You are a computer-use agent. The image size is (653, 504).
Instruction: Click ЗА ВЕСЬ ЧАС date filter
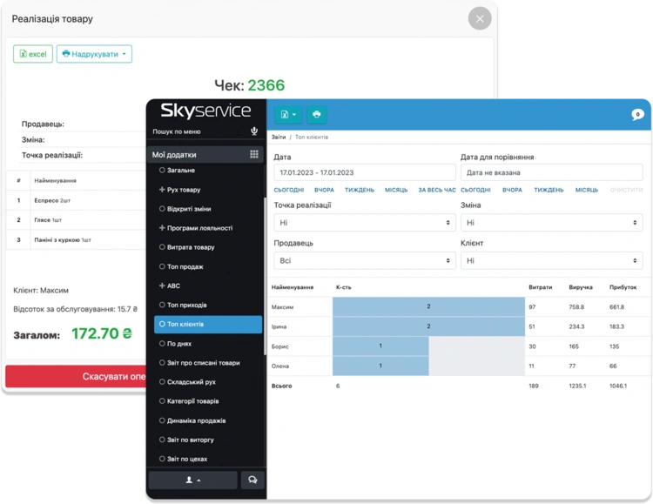(x=437, y=190)
